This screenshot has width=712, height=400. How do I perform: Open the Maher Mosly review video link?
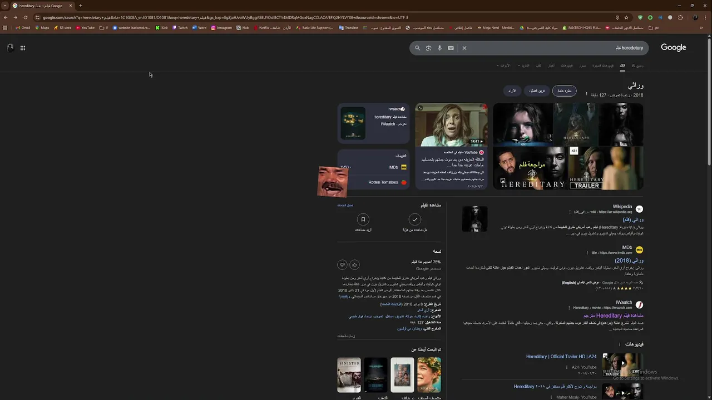(x=555, y=386)
